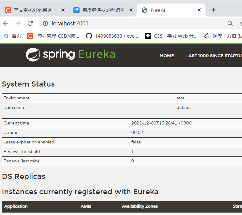This screenshot has width=242, height=215.
Task: Click the Current time label
Action: (16, 123)
